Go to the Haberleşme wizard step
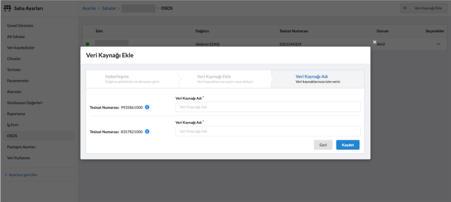Viewport: 451px width, 202px height. [x=132, y=79]
